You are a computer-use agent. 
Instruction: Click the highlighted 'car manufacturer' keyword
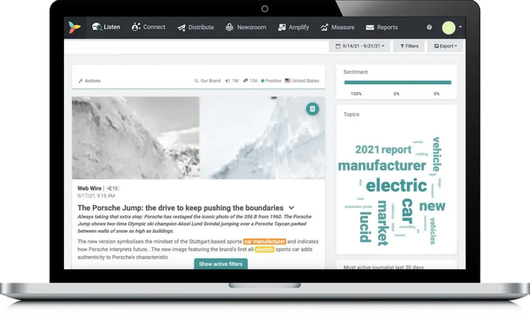[265, 242]
